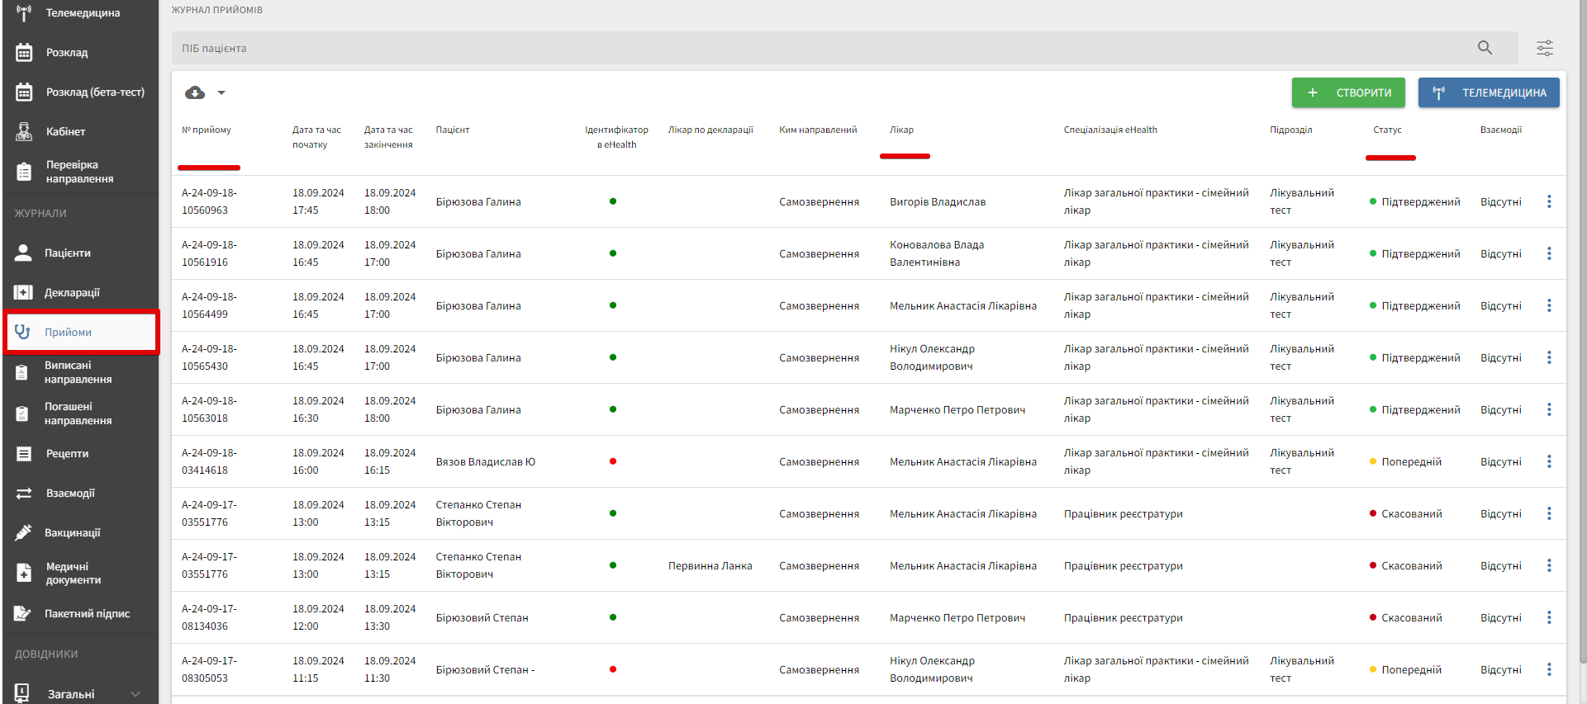
Task: Sort by the Статус column header
Action: (x=1387, y=130)
